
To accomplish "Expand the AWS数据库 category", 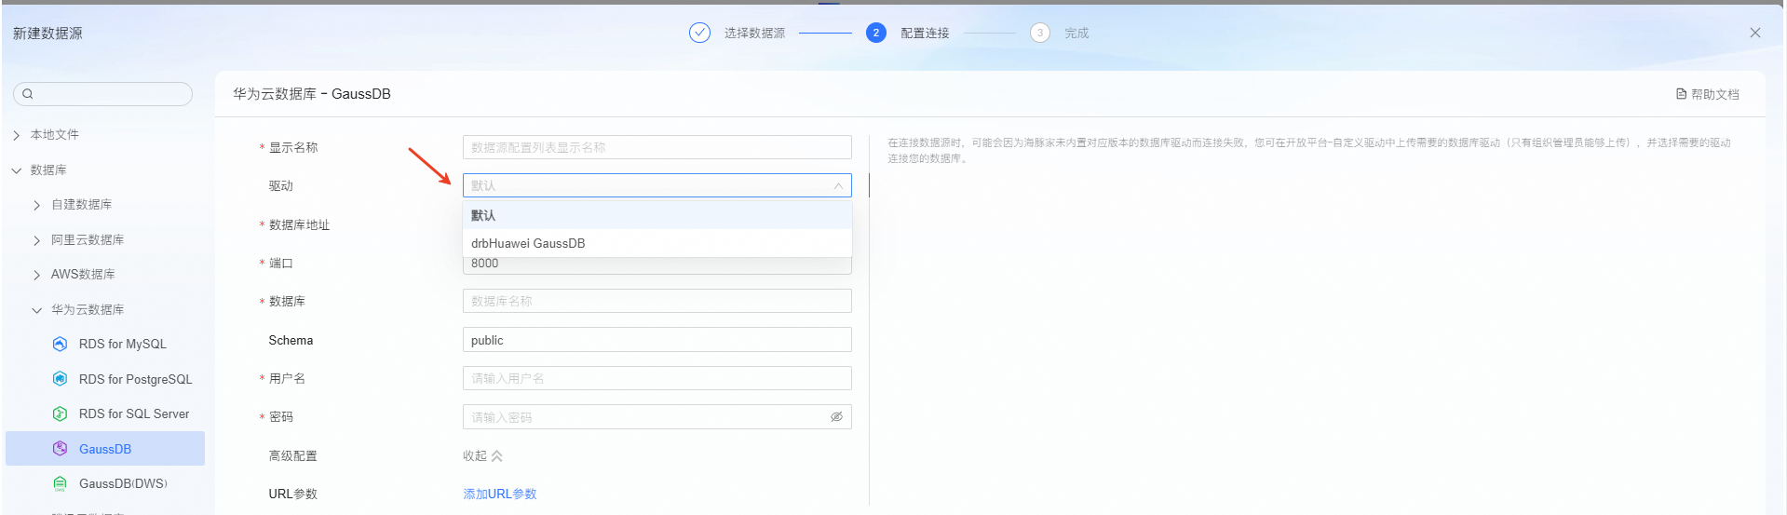I will [x=37, y=275].
